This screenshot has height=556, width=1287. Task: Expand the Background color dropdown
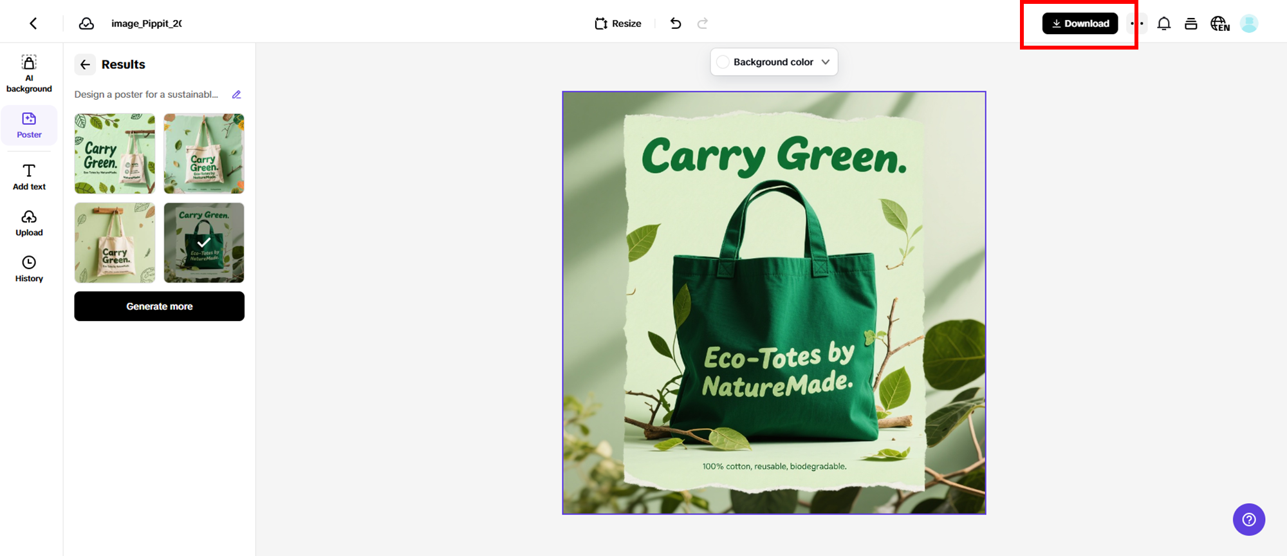(x=773, y=62)
